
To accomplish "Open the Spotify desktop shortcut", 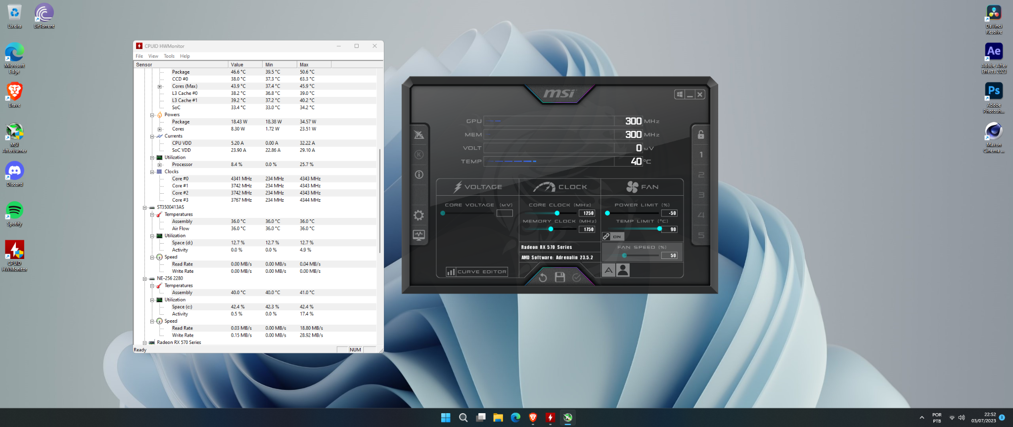I will point(15,213).
